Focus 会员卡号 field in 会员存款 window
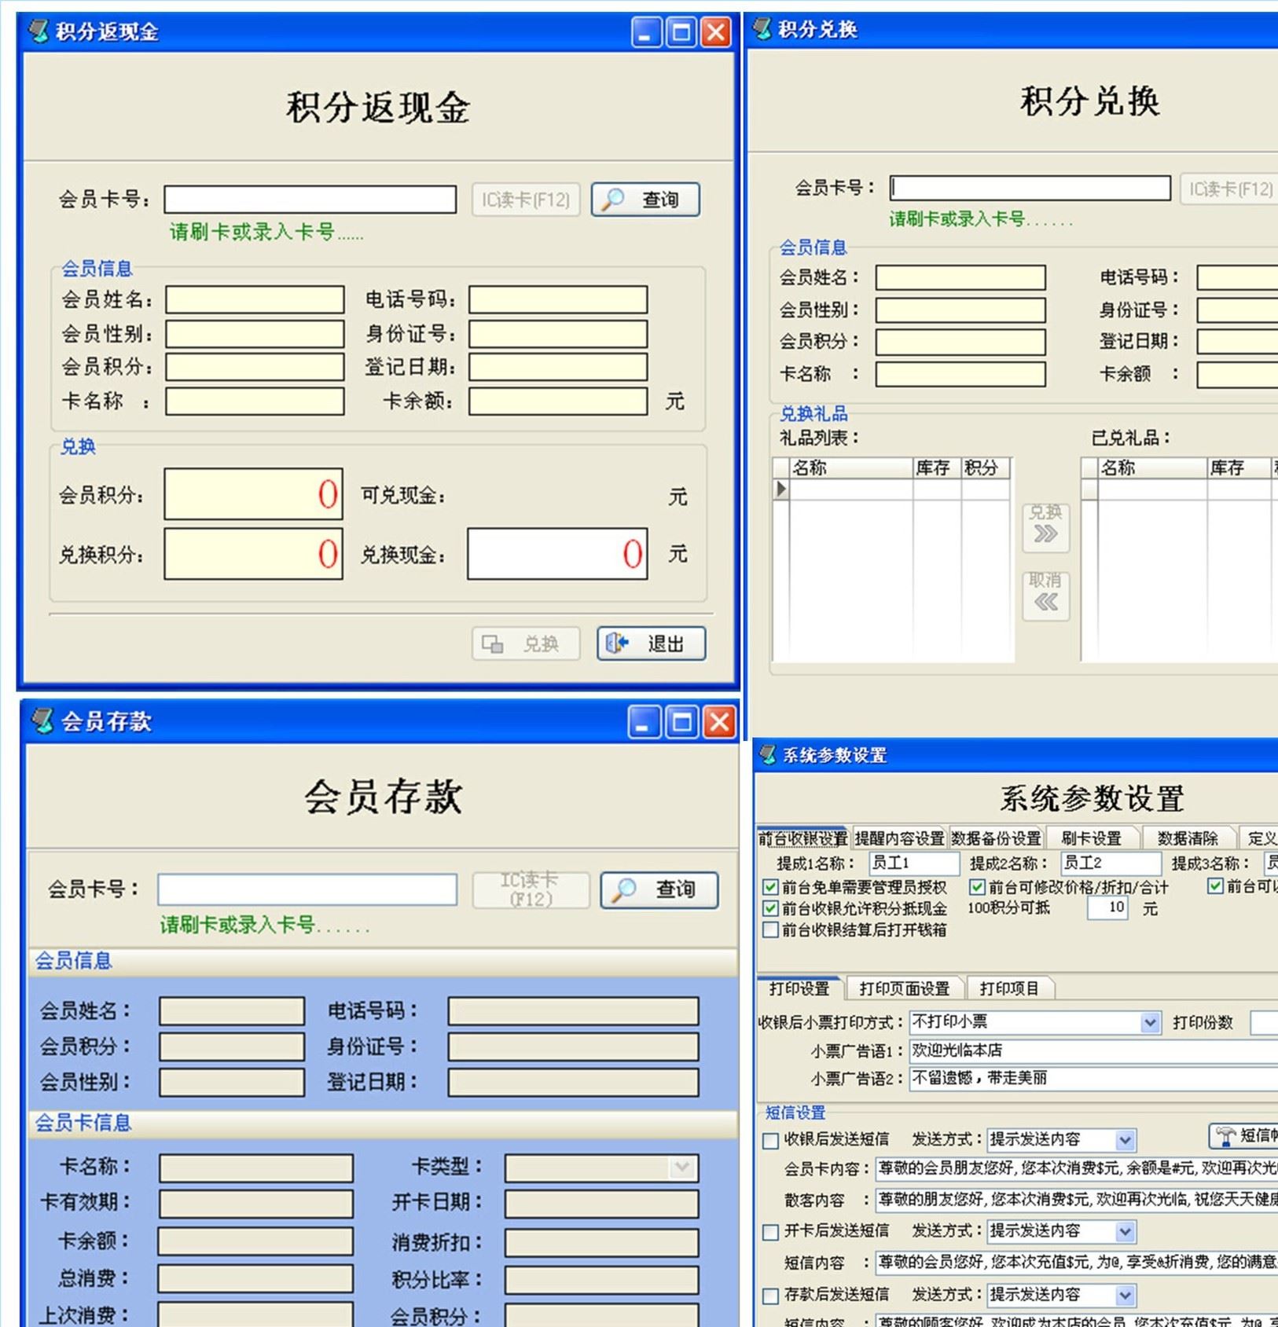 [307, 889]
